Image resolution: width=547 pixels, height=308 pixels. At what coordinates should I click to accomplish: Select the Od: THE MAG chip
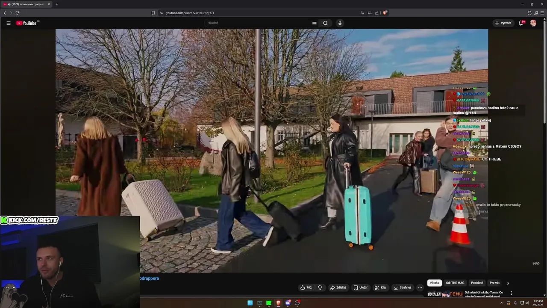tap(455, 283)
